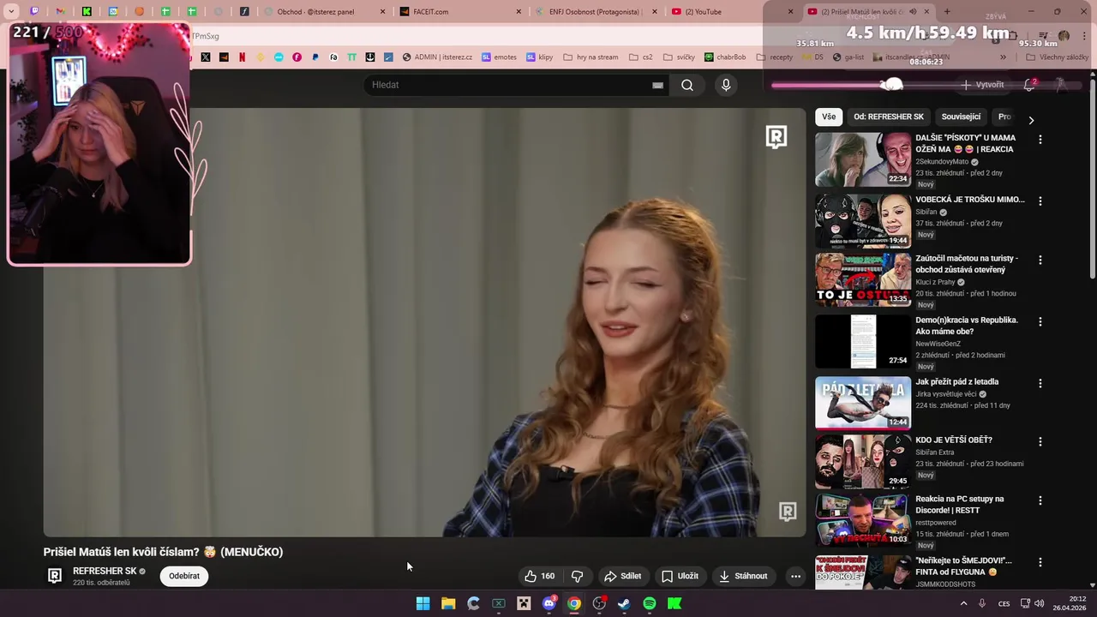
Task: Click the YouTube search magnifier button
Action: click(687, 85)
